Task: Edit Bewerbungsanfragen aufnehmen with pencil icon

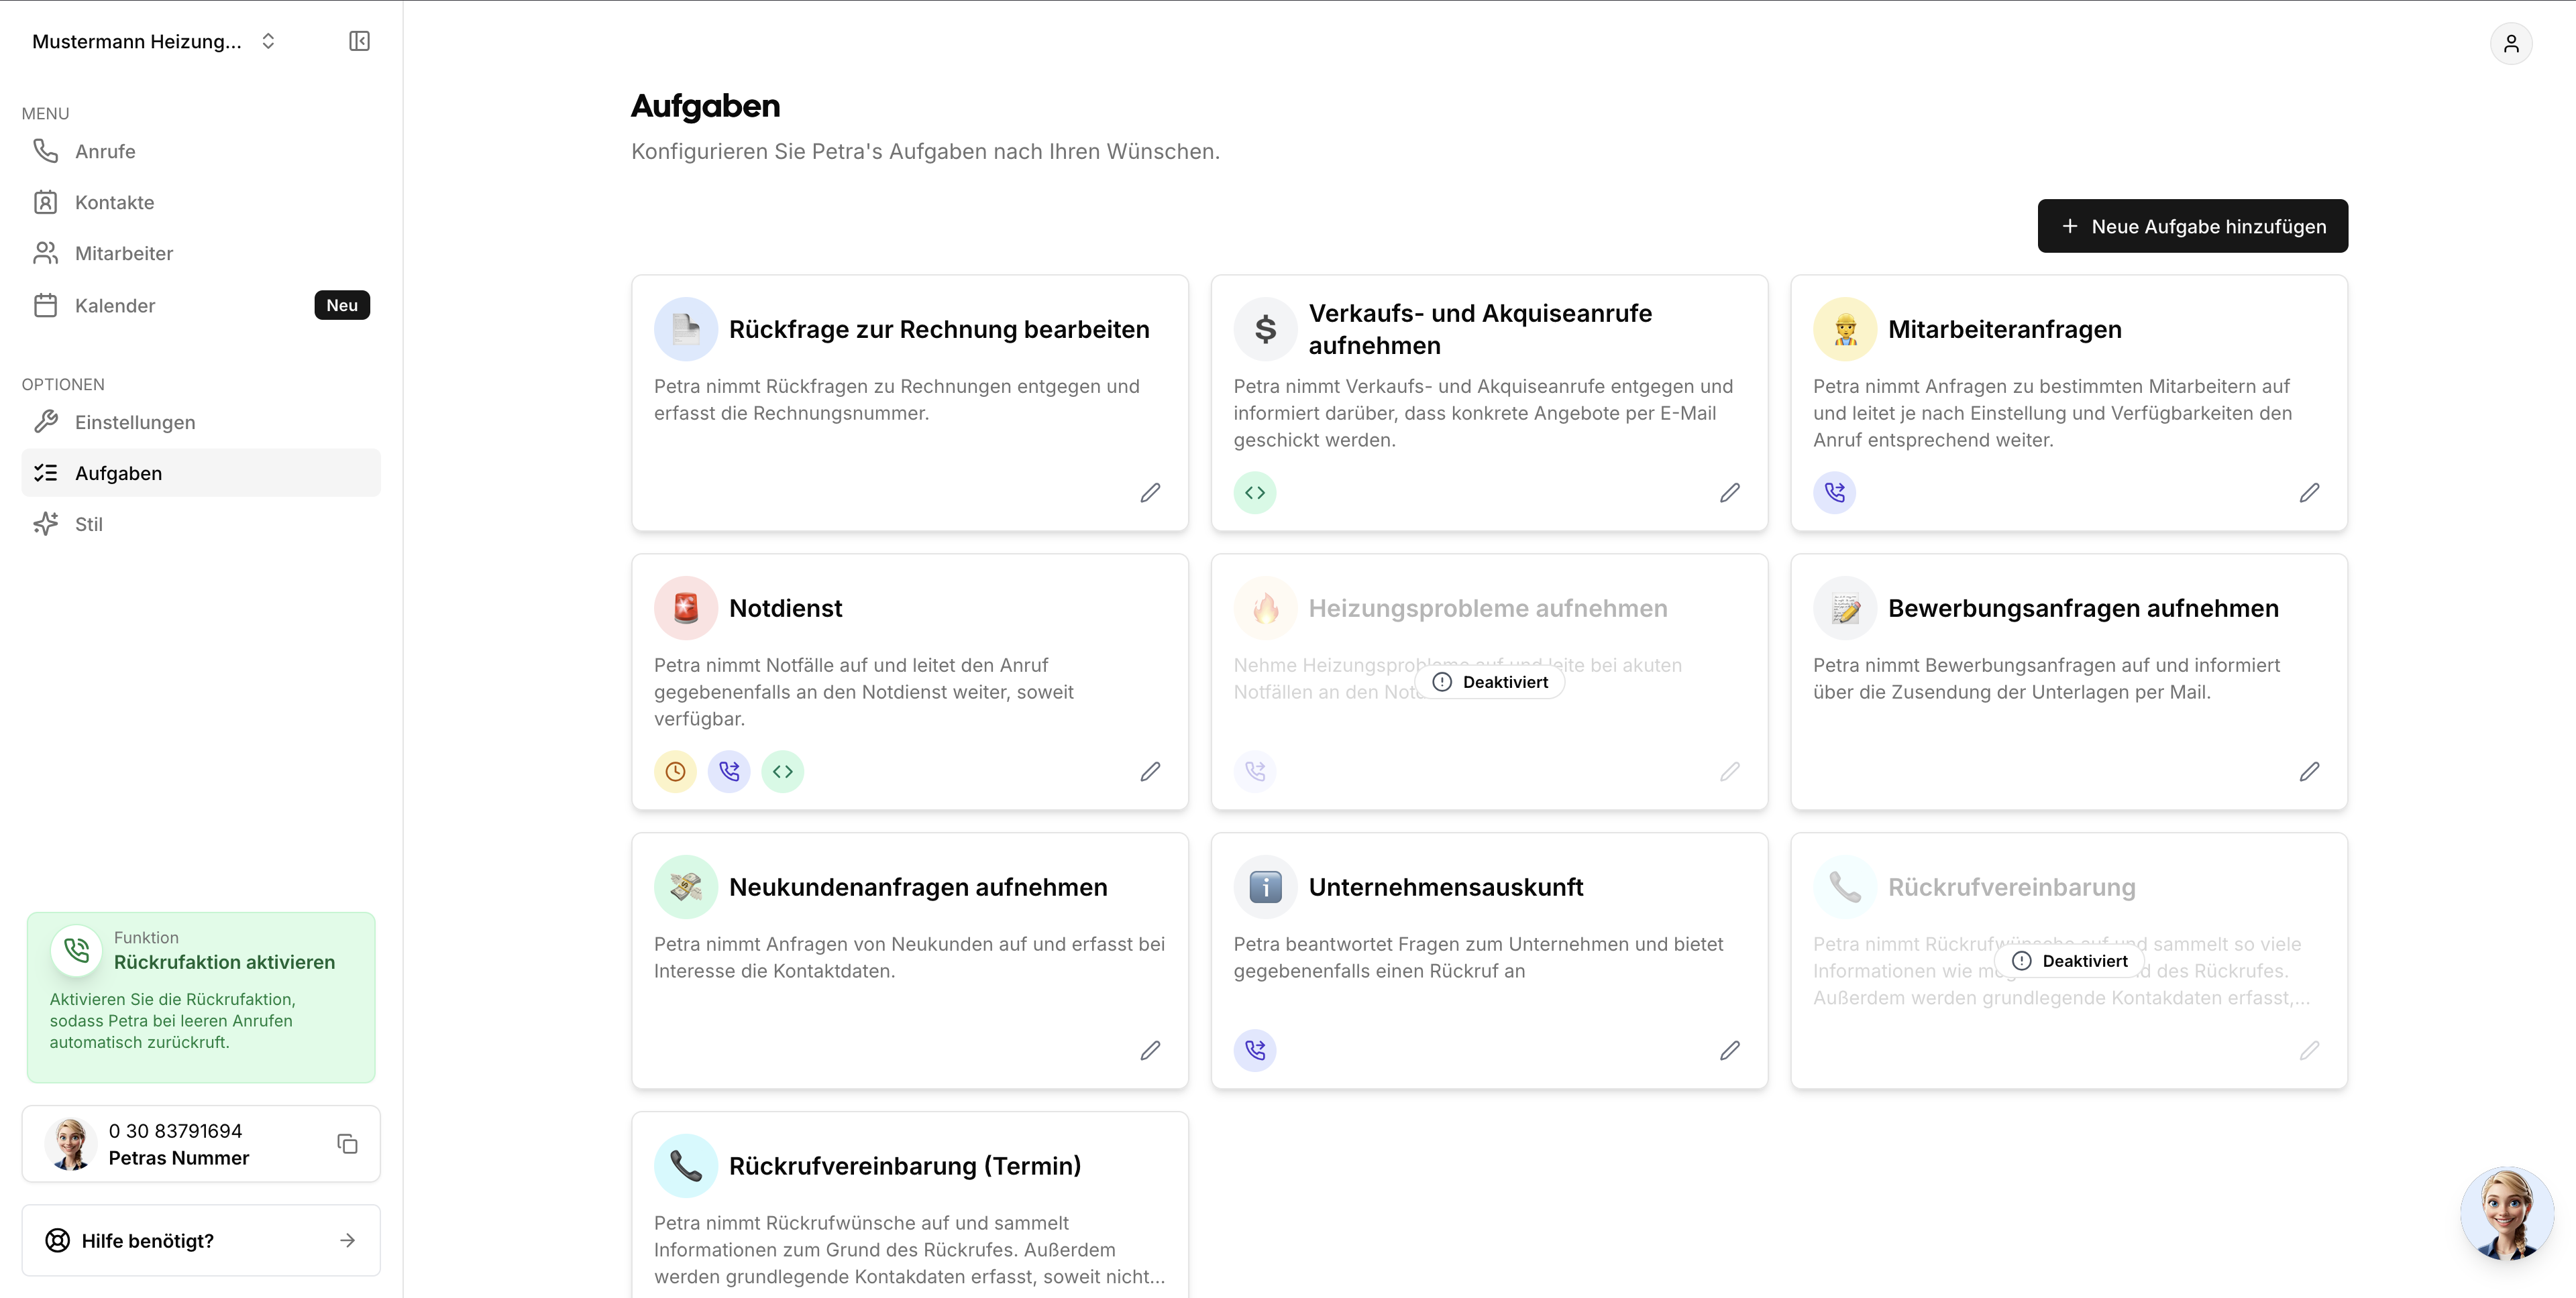Action: tap(2309, 772)
